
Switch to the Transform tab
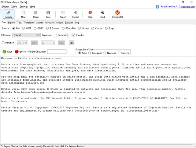(29, 22)
